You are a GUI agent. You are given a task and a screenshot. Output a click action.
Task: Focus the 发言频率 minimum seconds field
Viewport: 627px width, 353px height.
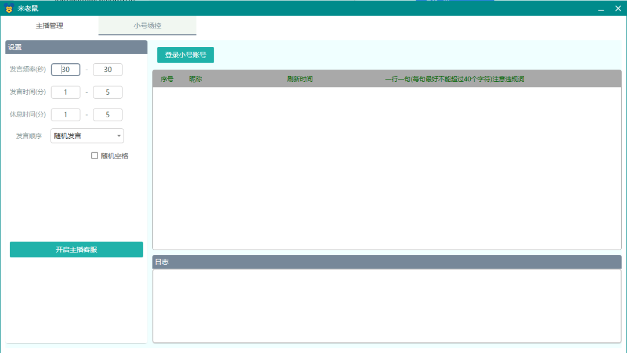click(66, 70)
